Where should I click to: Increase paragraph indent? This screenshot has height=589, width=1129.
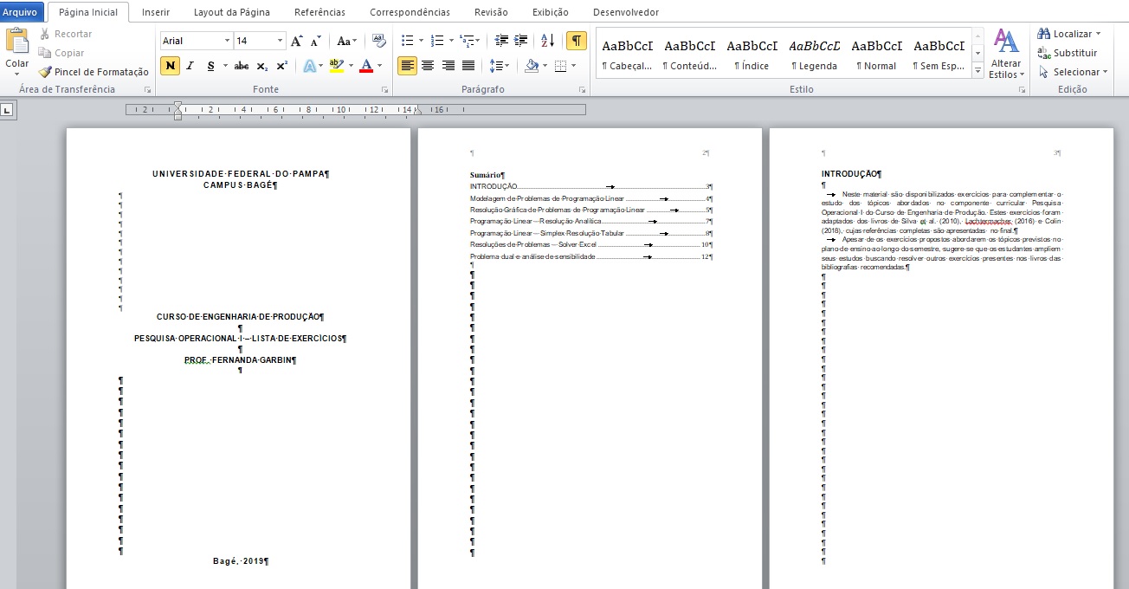(520, 41)
